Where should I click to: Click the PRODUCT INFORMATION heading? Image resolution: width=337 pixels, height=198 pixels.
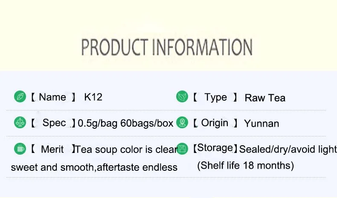[x=167, y=47]
